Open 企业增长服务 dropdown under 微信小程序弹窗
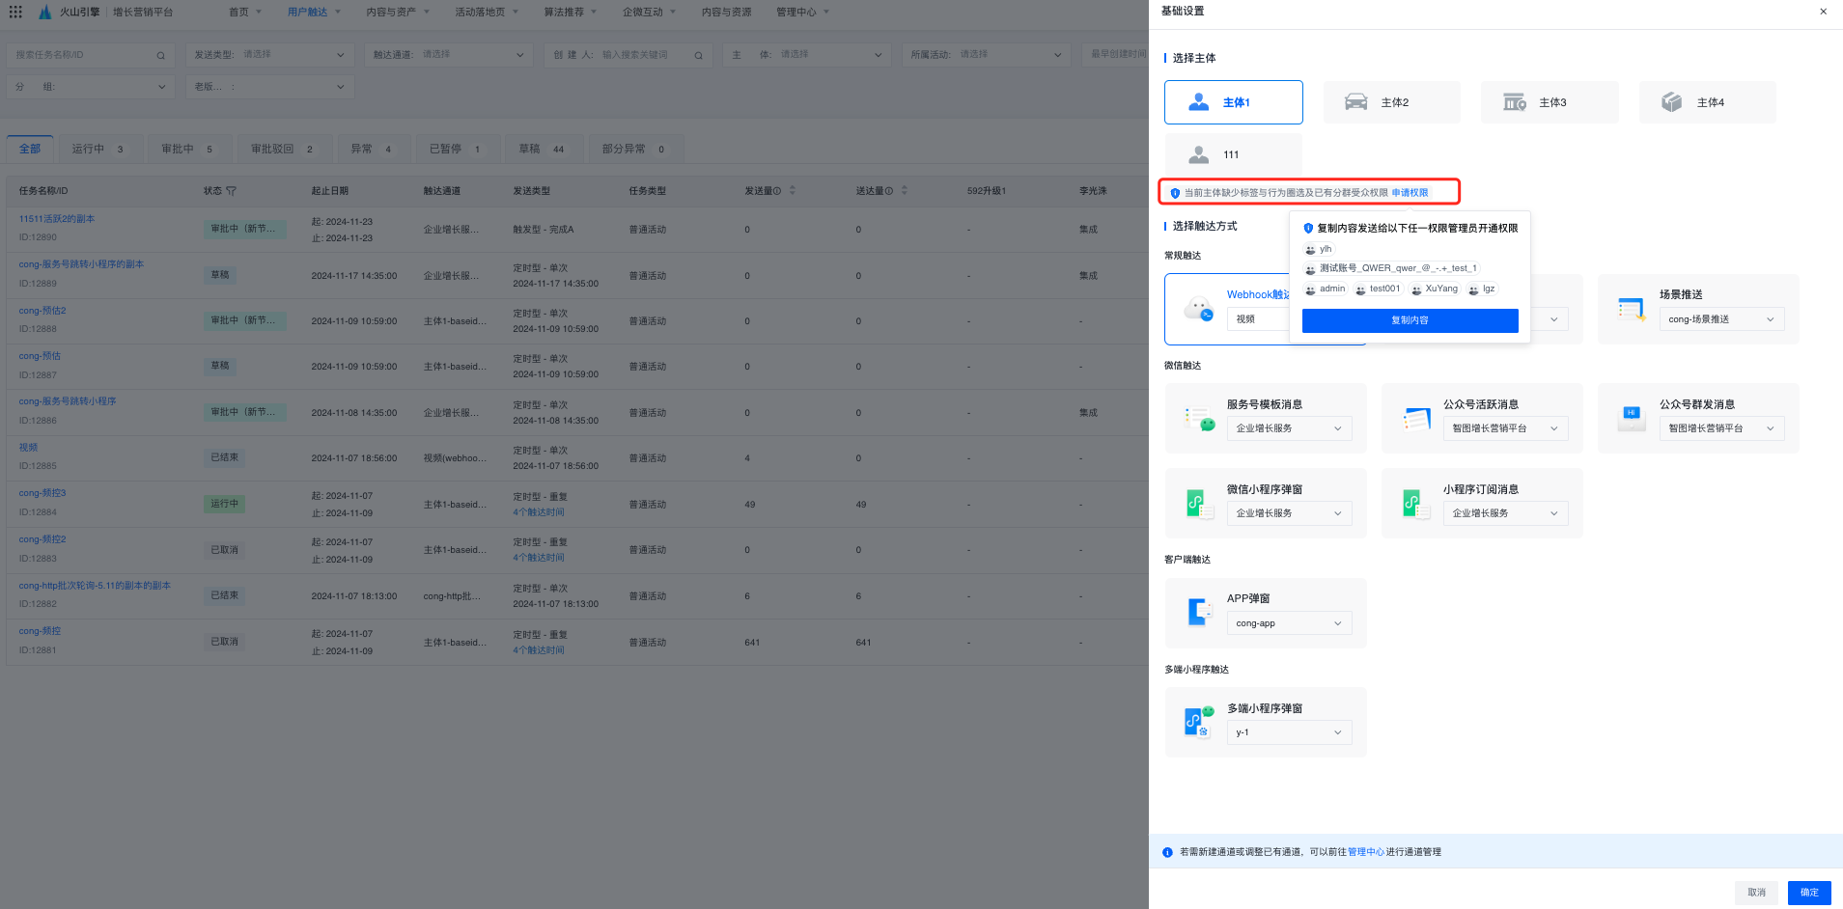The height and width of the screenshot is (909, 1843). pyautogui.click(x=1289, y=513)
